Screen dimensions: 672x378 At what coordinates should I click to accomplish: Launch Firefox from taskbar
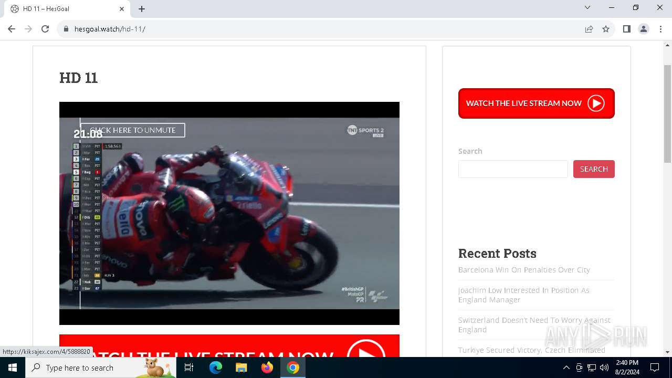click(x=267, y=367)
